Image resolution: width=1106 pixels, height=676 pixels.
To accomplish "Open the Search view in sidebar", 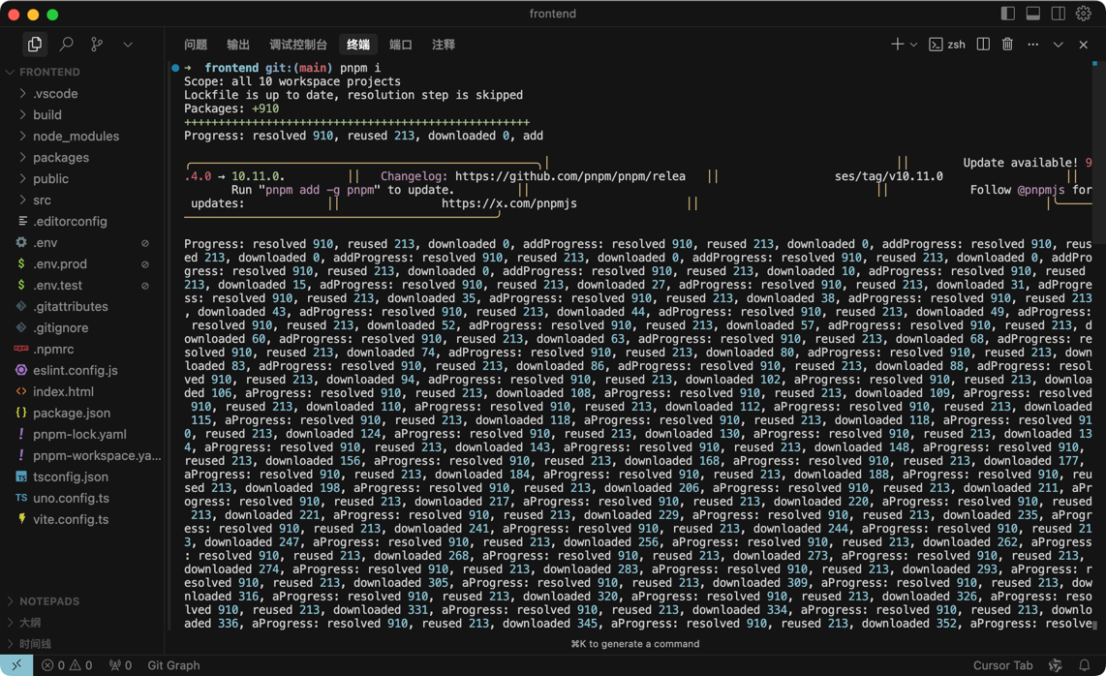I will (66, 45).
